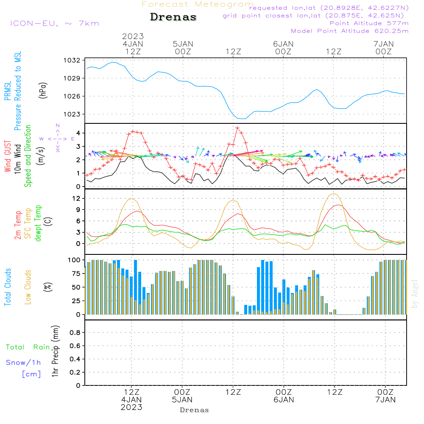Click the bottom 00Z 7JAN time marker

(x=385, y=396)
